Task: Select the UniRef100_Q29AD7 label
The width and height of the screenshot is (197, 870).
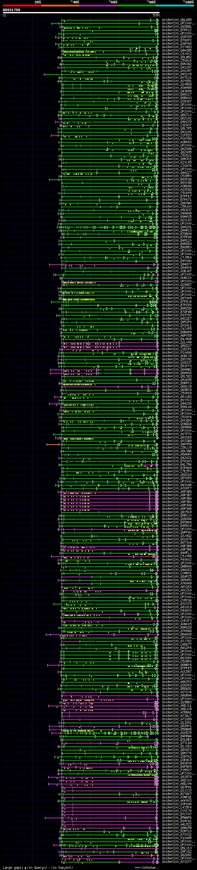Action: (x=177, y=285)
